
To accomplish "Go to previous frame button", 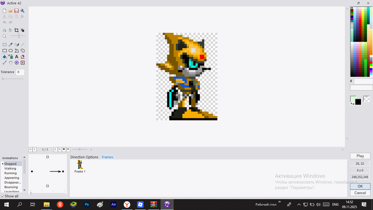I will 34,149.
